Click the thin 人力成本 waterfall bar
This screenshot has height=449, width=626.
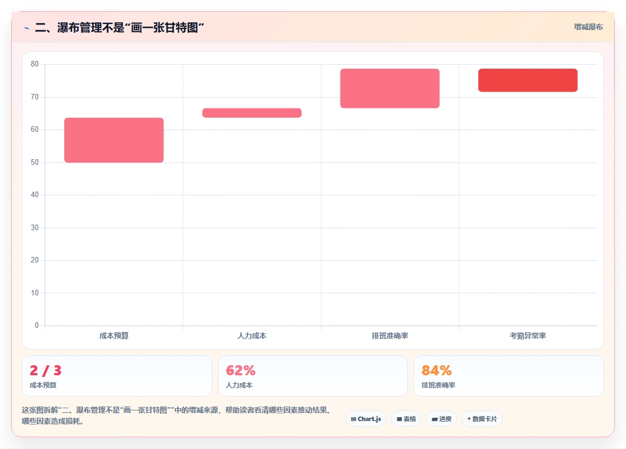click(252, 113)
